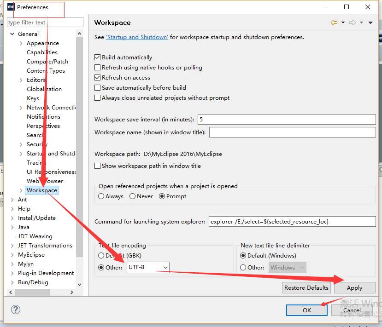The height and width of the screenshot is (327, 382).
Task: Open the UTF-8 encoding combo box
Action: (148, 267)
